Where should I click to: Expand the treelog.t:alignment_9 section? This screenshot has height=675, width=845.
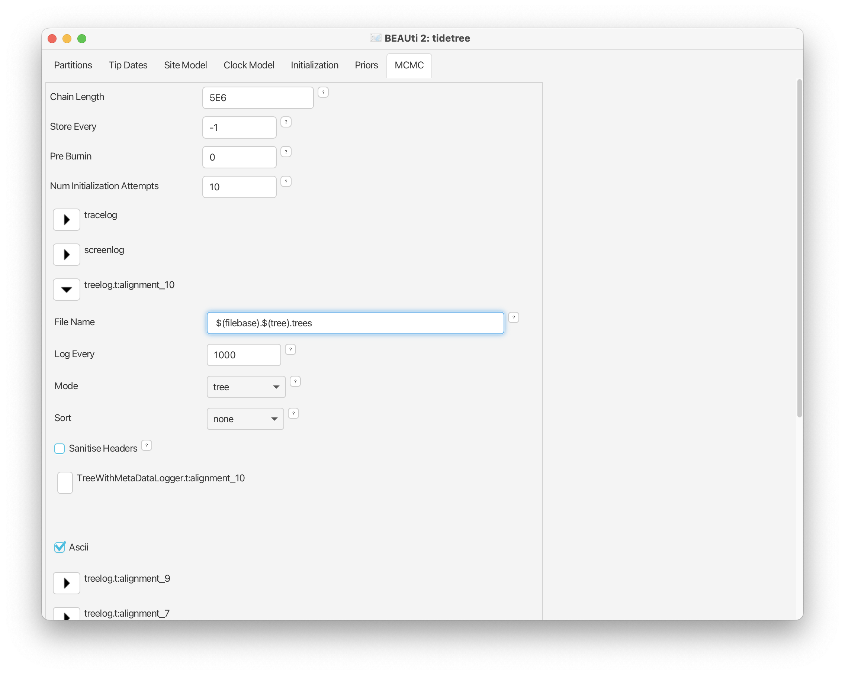click(67, 583)
